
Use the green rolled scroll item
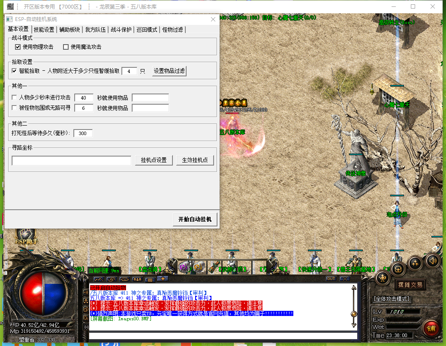pyautogui.click(x=214, y=267)
